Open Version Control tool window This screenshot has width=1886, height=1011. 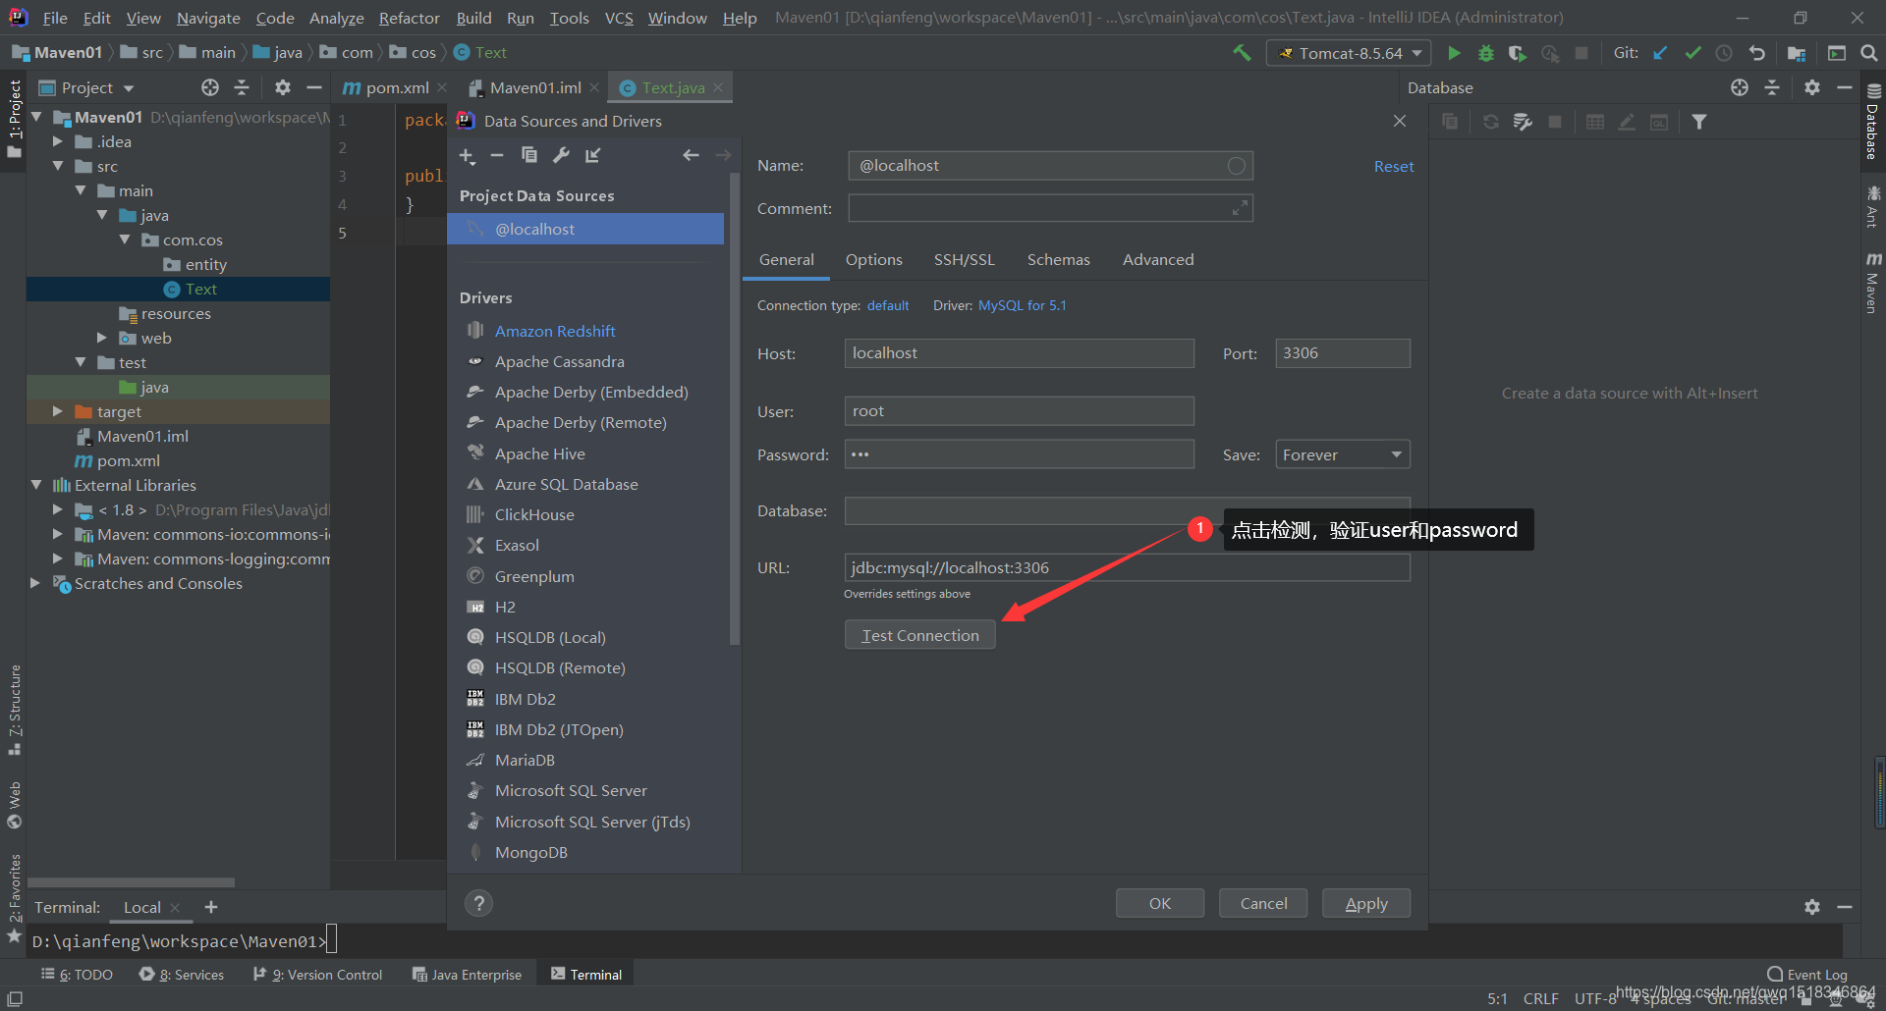(x=317, y=974)
